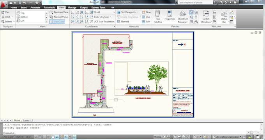The image size is (265, 140).
Task: Click the Status Bar options icon
Action: pos(224,17)
